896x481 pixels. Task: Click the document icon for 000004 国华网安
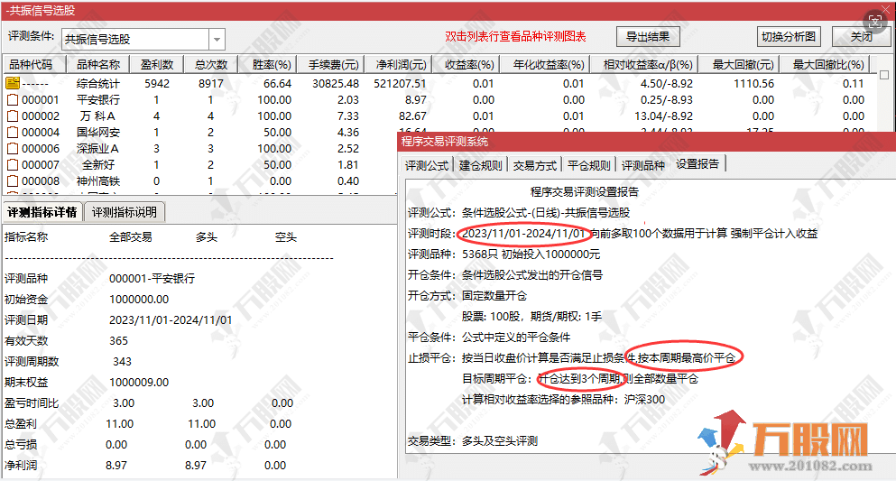coord(13,133)
